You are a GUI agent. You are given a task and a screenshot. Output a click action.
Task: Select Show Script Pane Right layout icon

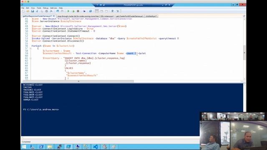pyautogui.click(x=101, y=11)
